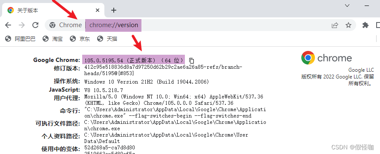
Task: Click the 52d268a5-ca7d8d80 variation value
Action: click(x=109, y=148)
